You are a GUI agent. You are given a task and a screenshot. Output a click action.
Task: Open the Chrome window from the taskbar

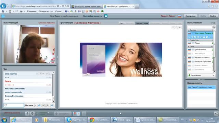click(99, 120)
